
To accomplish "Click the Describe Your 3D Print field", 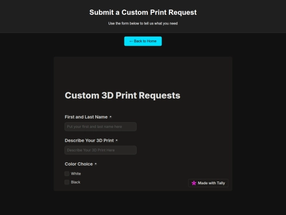I will click(x=101, y=150).
